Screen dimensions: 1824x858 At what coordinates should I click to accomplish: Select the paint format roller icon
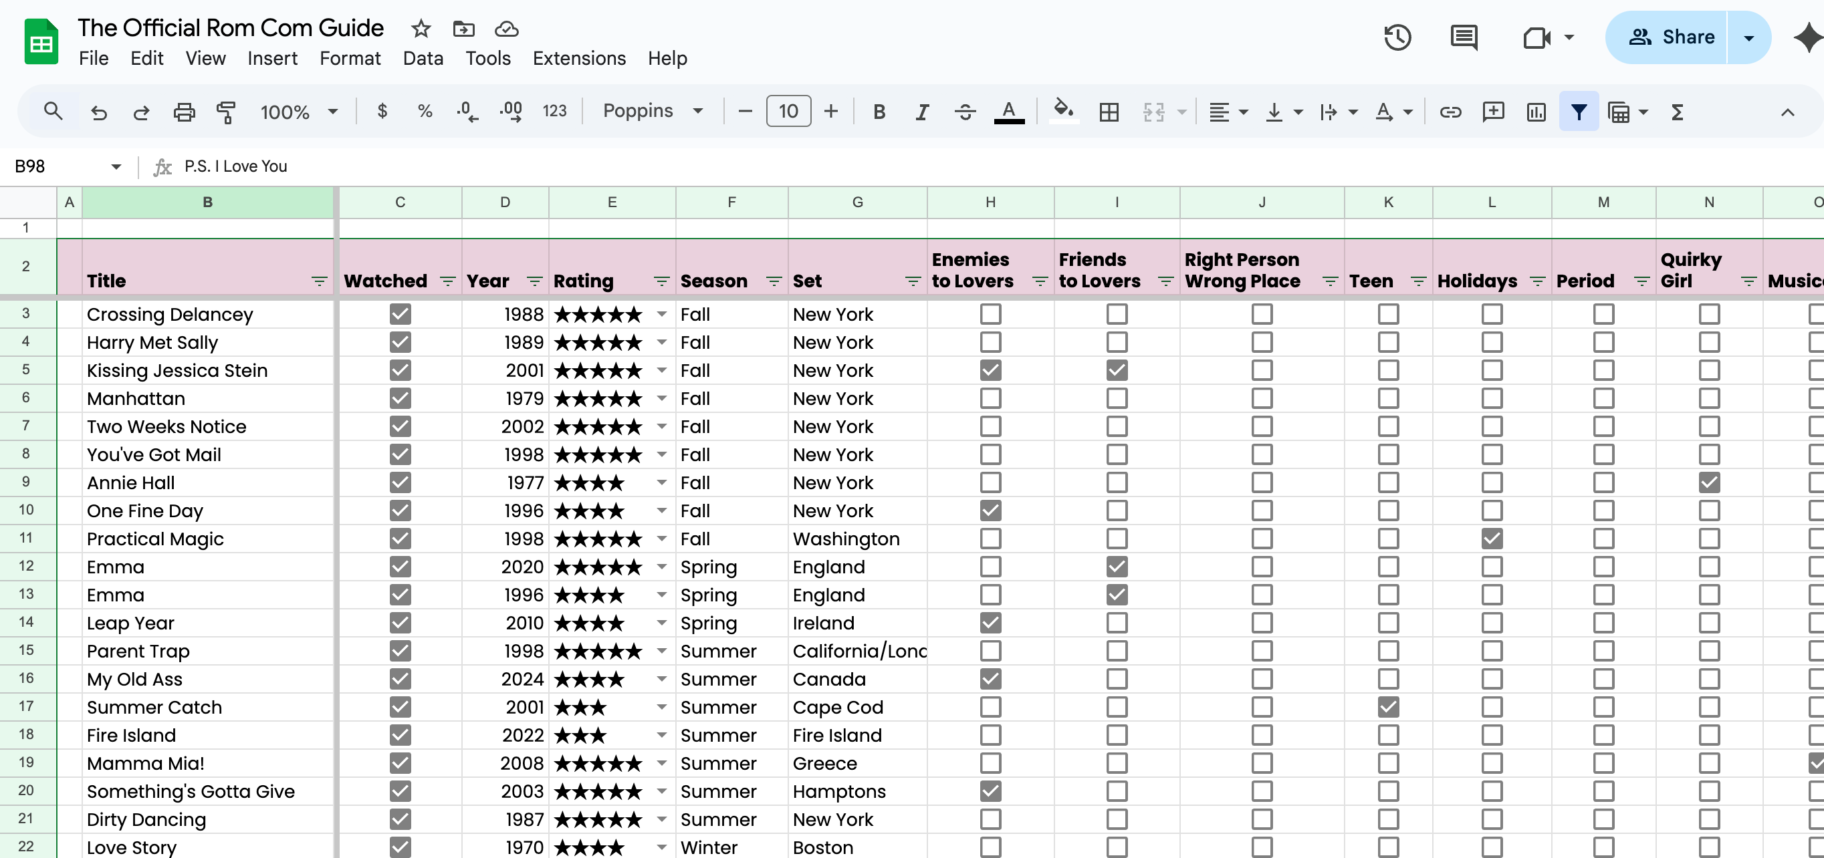coord(226,112)
